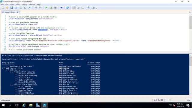192x108 pixels.
Task: Open File Explorer from taskbar
Action: point(31,105)
